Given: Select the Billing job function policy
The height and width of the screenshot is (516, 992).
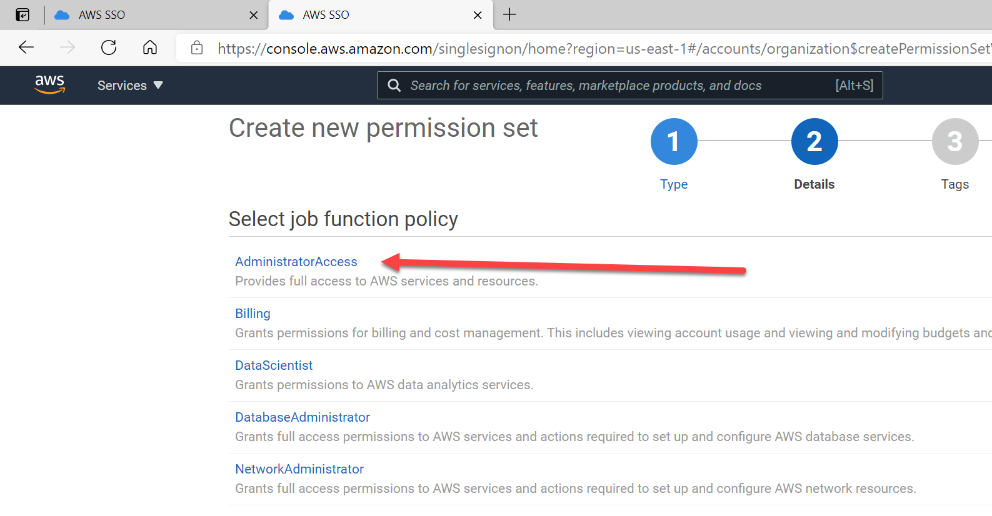Looking at the screenshot, I should [253, 314].
